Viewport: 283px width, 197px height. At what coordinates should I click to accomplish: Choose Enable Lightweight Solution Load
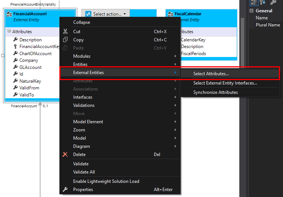click(120, 181)
